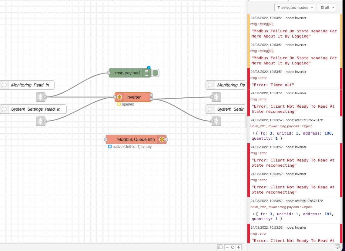Toggle the navigator map view icon

click(220, 247)
